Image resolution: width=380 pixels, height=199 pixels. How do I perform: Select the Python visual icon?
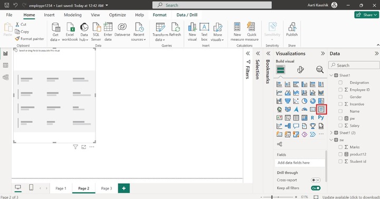tap(321, 118)
